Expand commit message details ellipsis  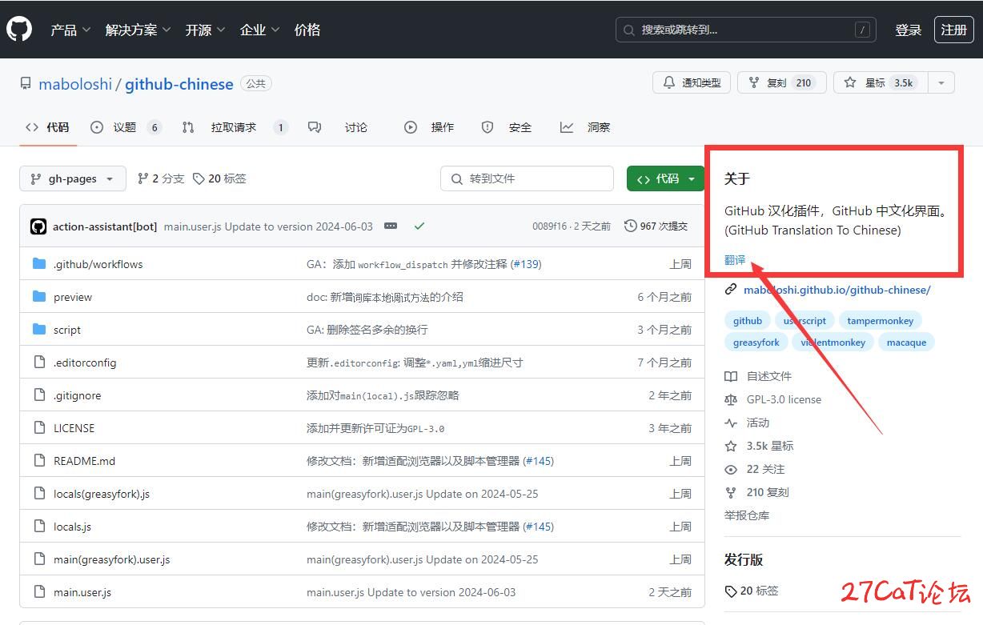click(x=391, y=226)
